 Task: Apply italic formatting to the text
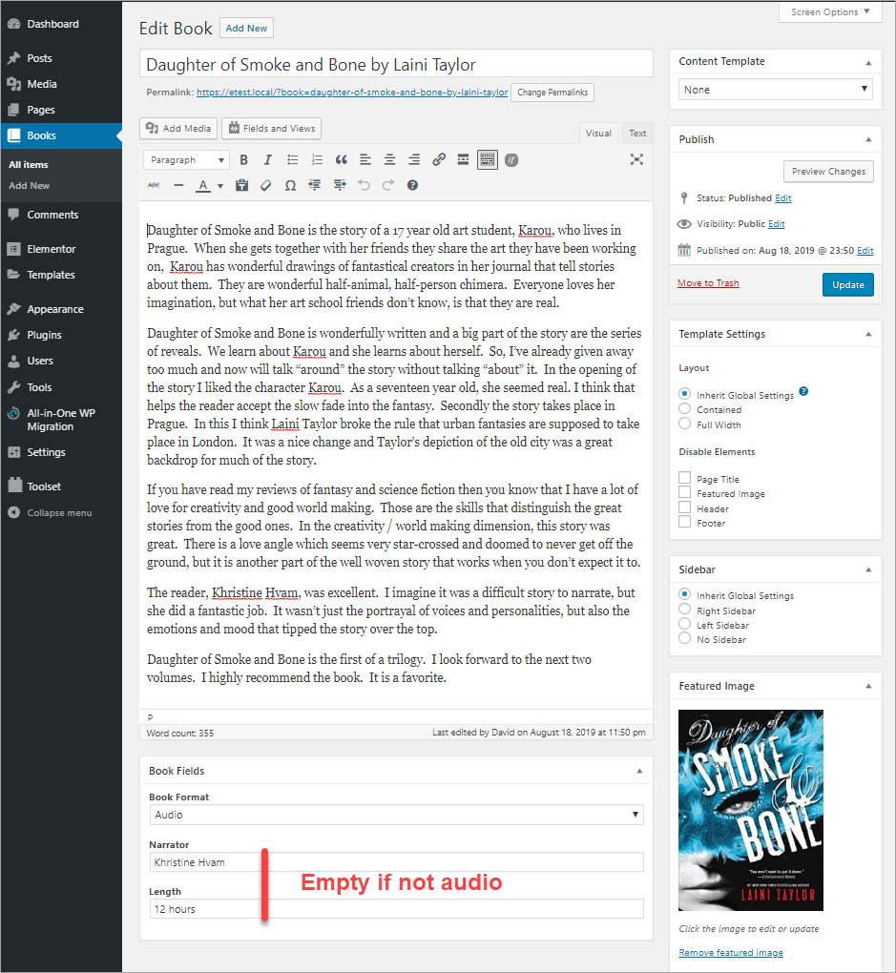coord(269,159)
